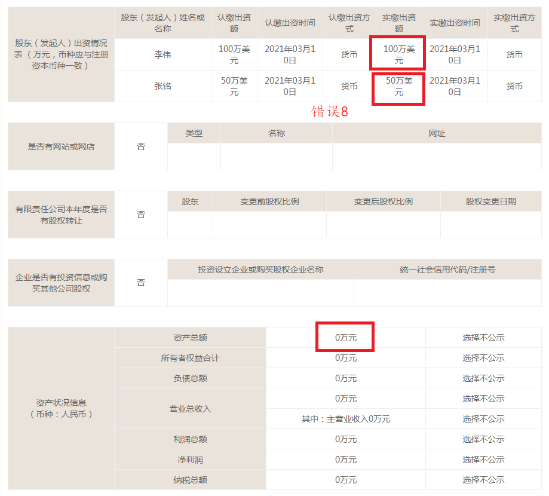
Task: Click the 变更后股权比例 column header
Action: [384, 201]
